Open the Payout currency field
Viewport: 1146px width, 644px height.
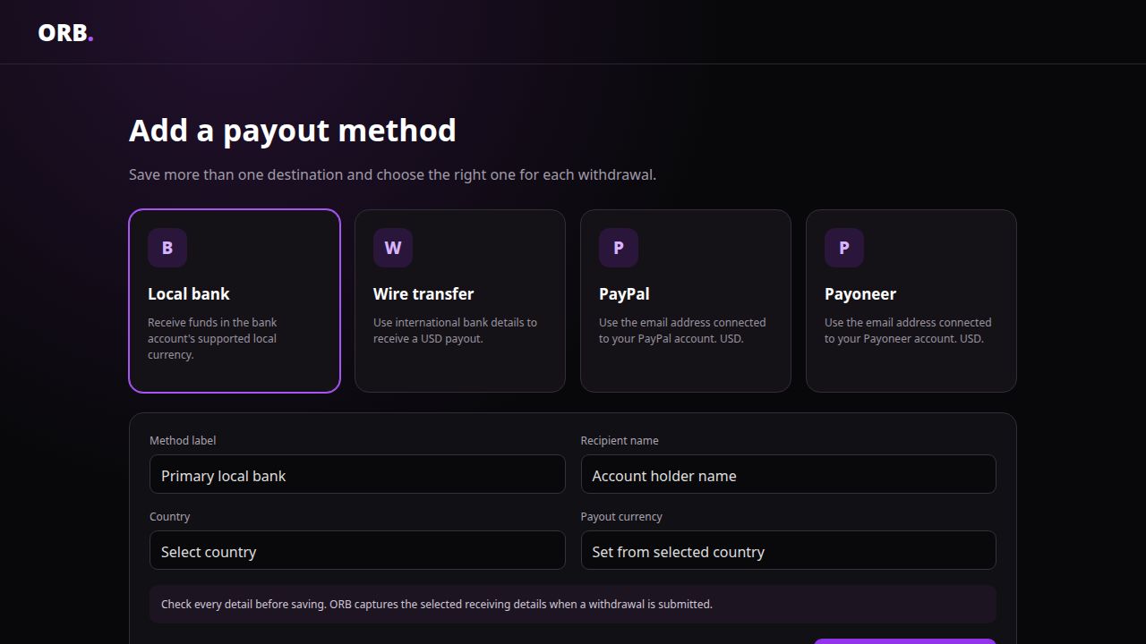coord(788,550)
